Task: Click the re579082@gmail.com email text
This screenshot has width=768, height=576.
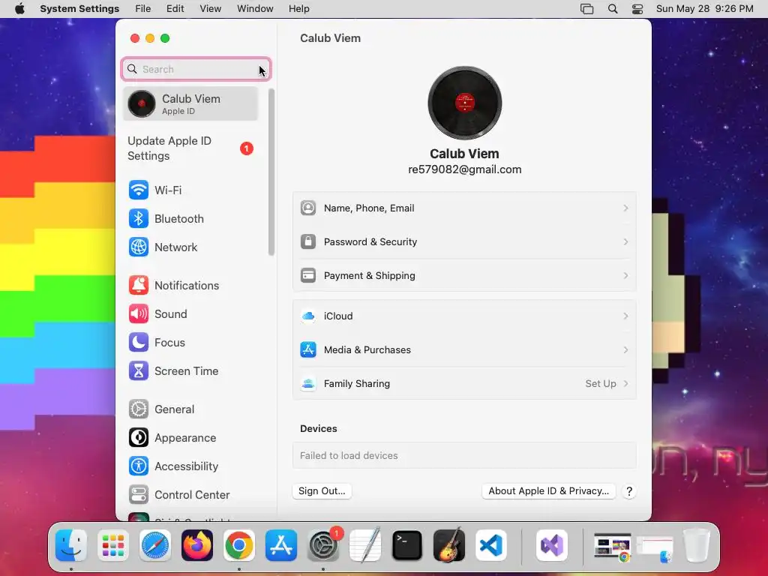Action: pyautogui.click(x=465, y=169)
